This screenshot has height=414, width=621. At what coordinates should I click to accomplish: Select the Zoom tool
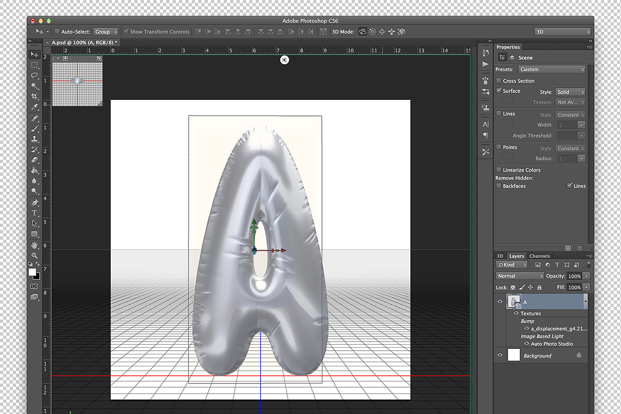click(x=35, y=255)
